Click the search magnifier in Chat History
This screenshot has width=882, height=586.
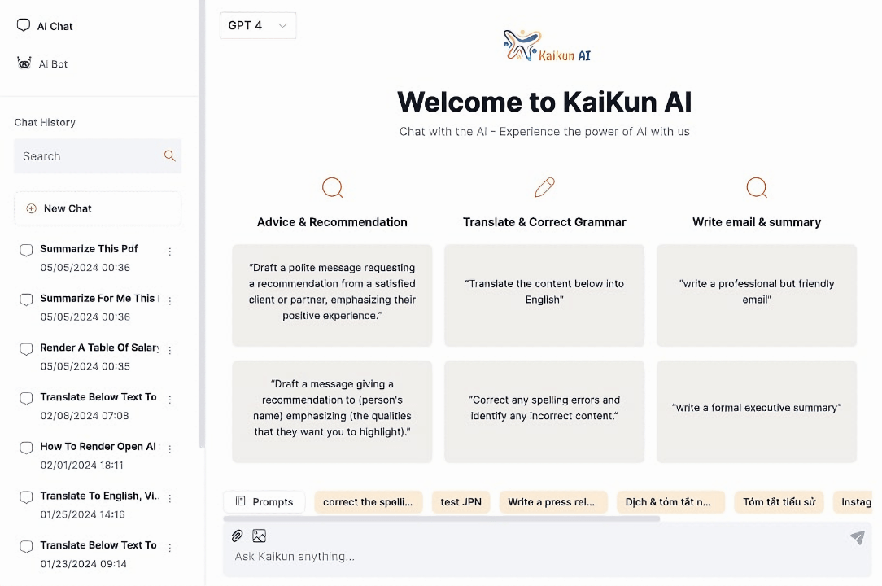[169, 155]
